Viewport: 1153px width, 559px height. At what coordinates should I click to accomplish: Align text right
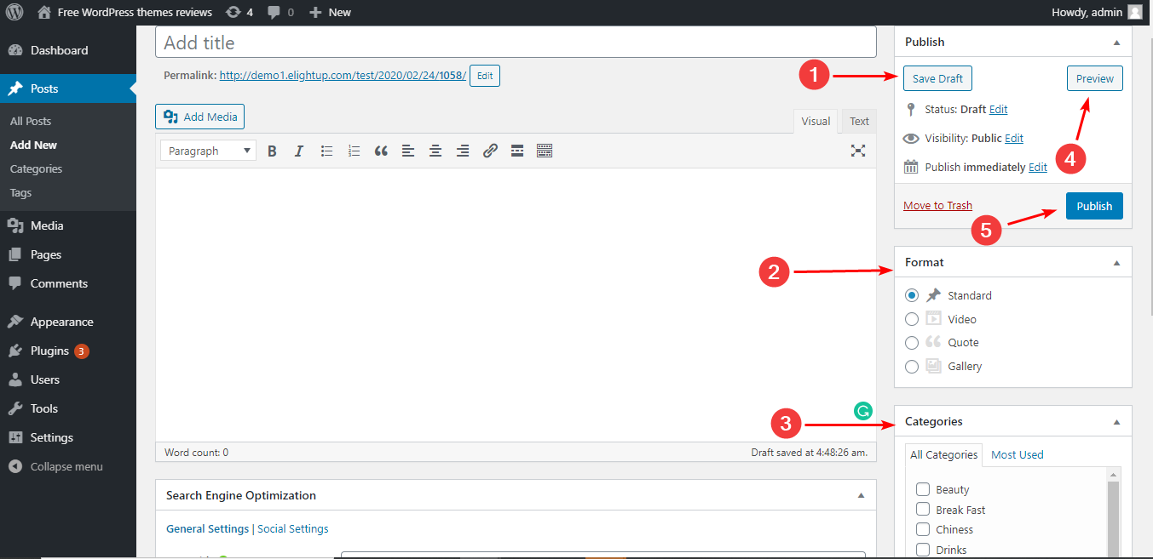click(x=463, y=151)
